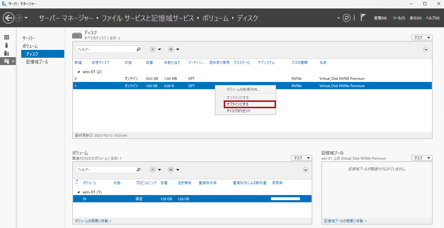Choose 'ディスクのリセット' from the context menu
444x228 pixels.
[239, 111]
